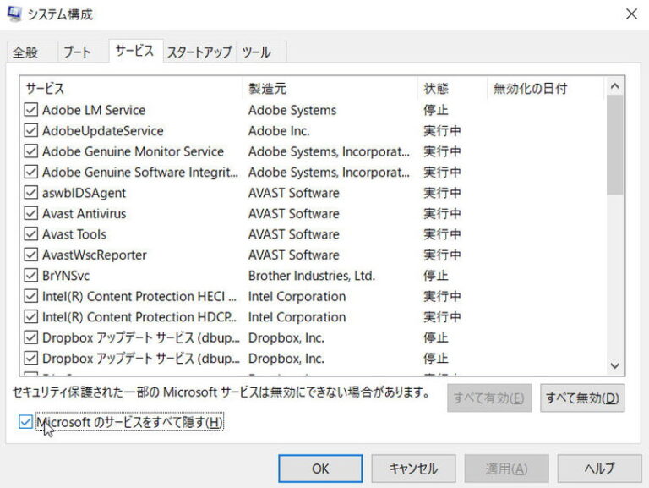Select the スタートアップ tab
This screenshot has width=649, height=488.
199,52
